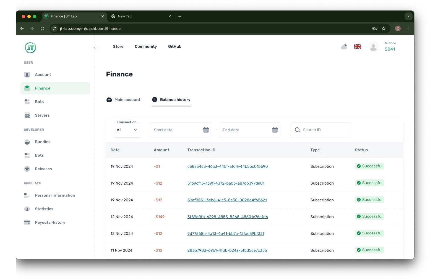The height and width of the screenshot is (280, 430).
Task: Reload the page using the browser refresh button
Action: point(42,28)
